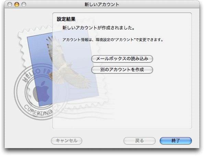Go back using the 戻る button
This screenshot has height=156, width=204.
[140, 141]
